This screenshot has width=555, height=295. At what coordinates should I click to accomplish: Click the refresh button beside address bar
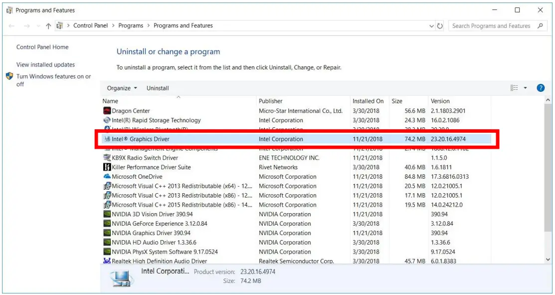point(440,26)
